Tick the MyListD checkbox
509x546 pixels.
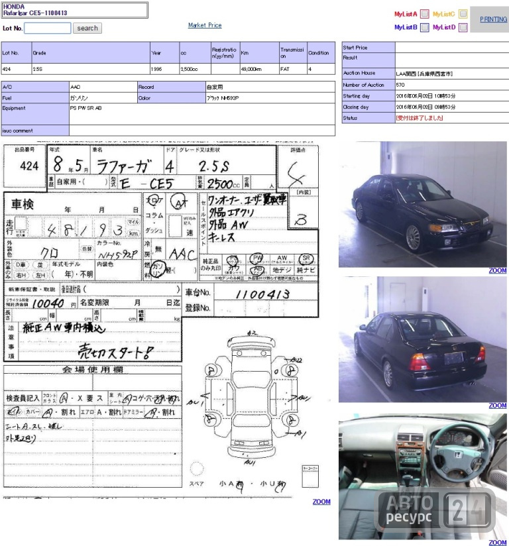click(x=463, y=27)
